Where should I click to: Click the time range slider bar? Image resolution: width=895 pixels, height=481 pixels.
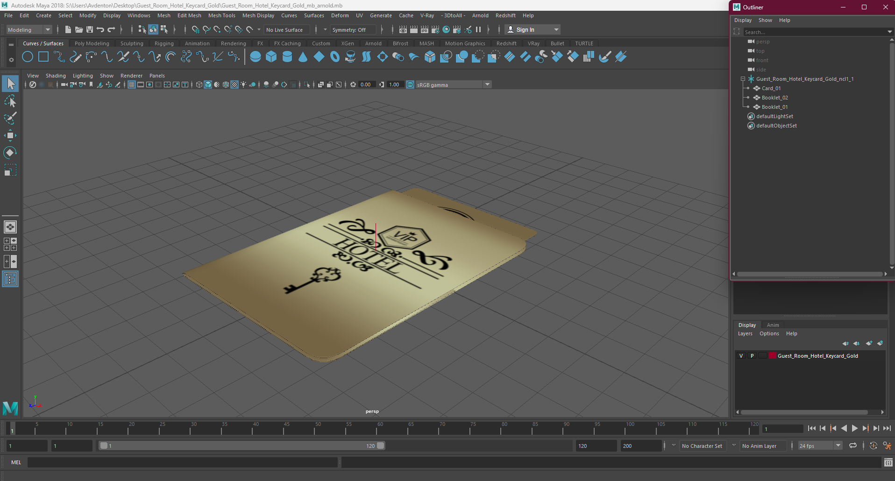(x=242, y=446)
